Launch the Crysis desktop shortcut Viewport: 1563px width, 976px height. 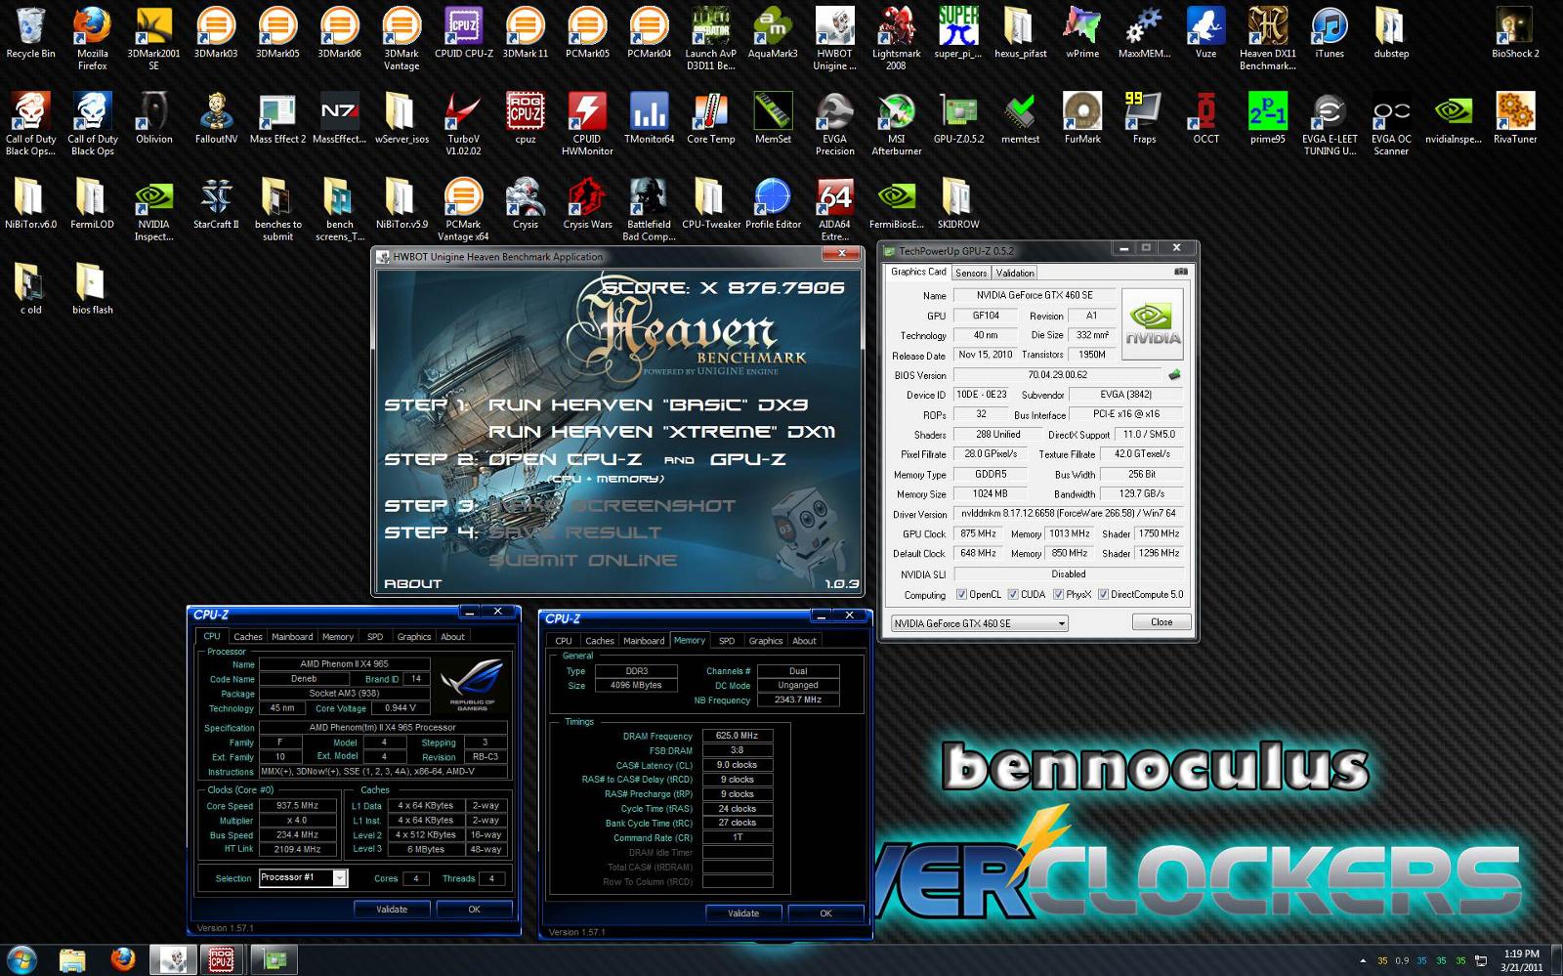526,203
